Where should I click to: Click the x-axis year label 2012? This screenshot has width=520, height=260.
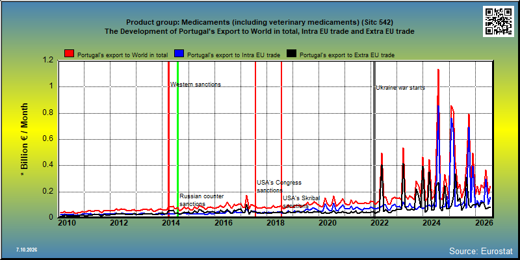click(119, 222)
